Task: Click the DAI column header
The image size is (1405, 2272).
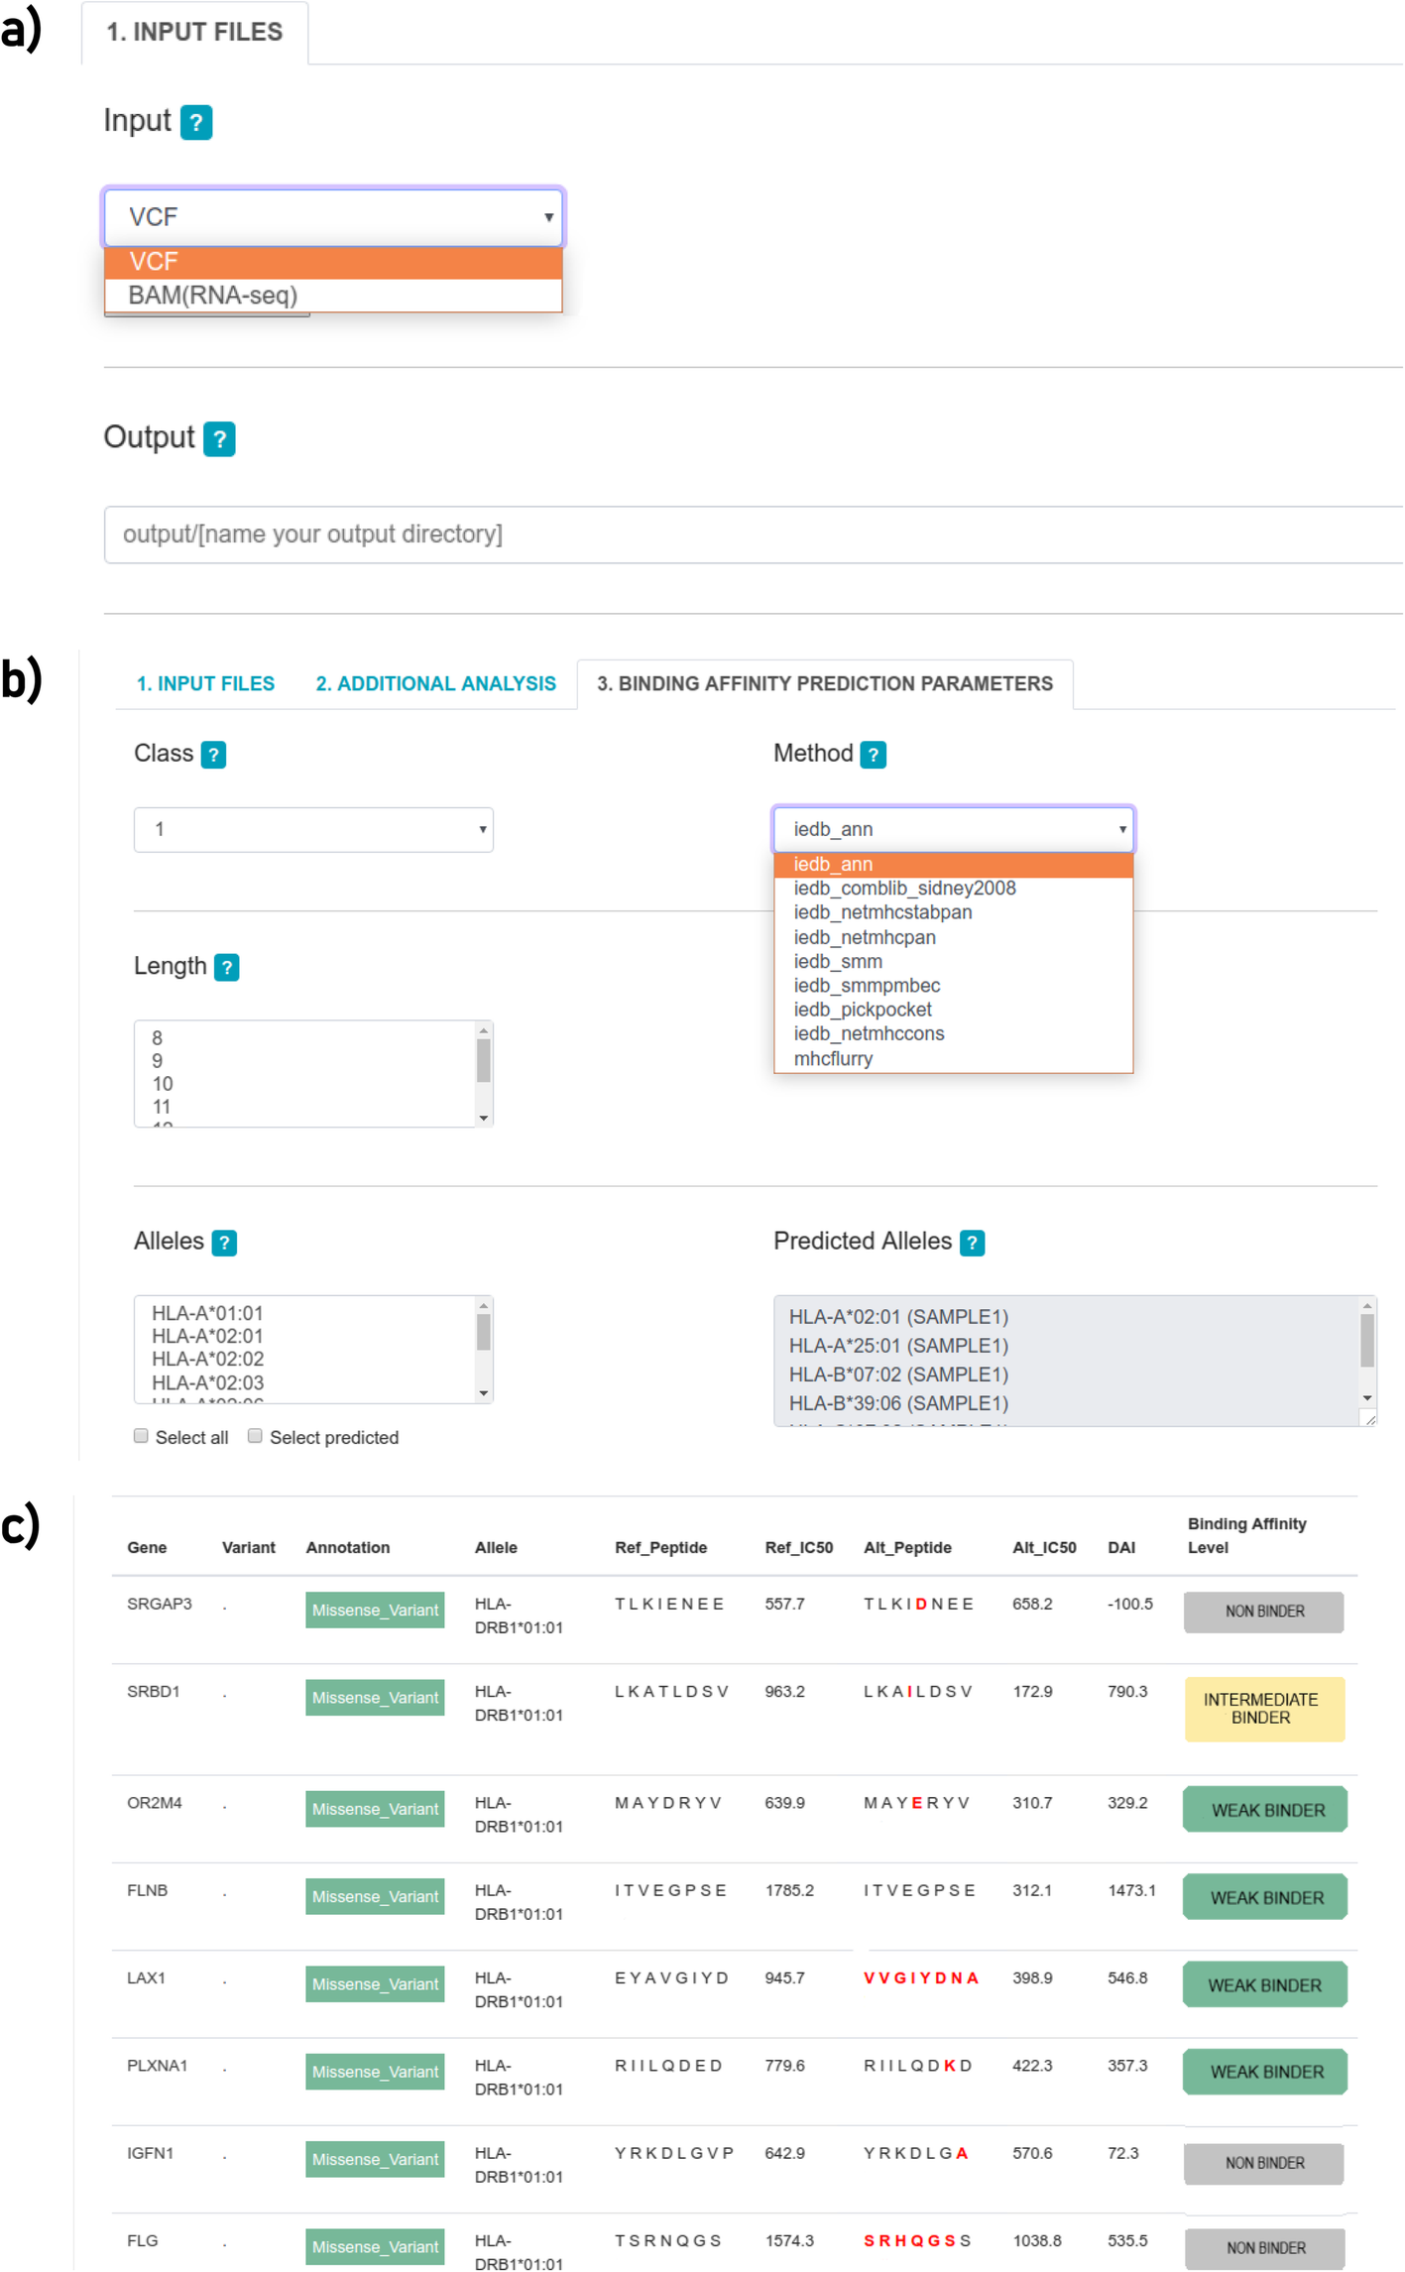Action: (x=1121, y=1548)
